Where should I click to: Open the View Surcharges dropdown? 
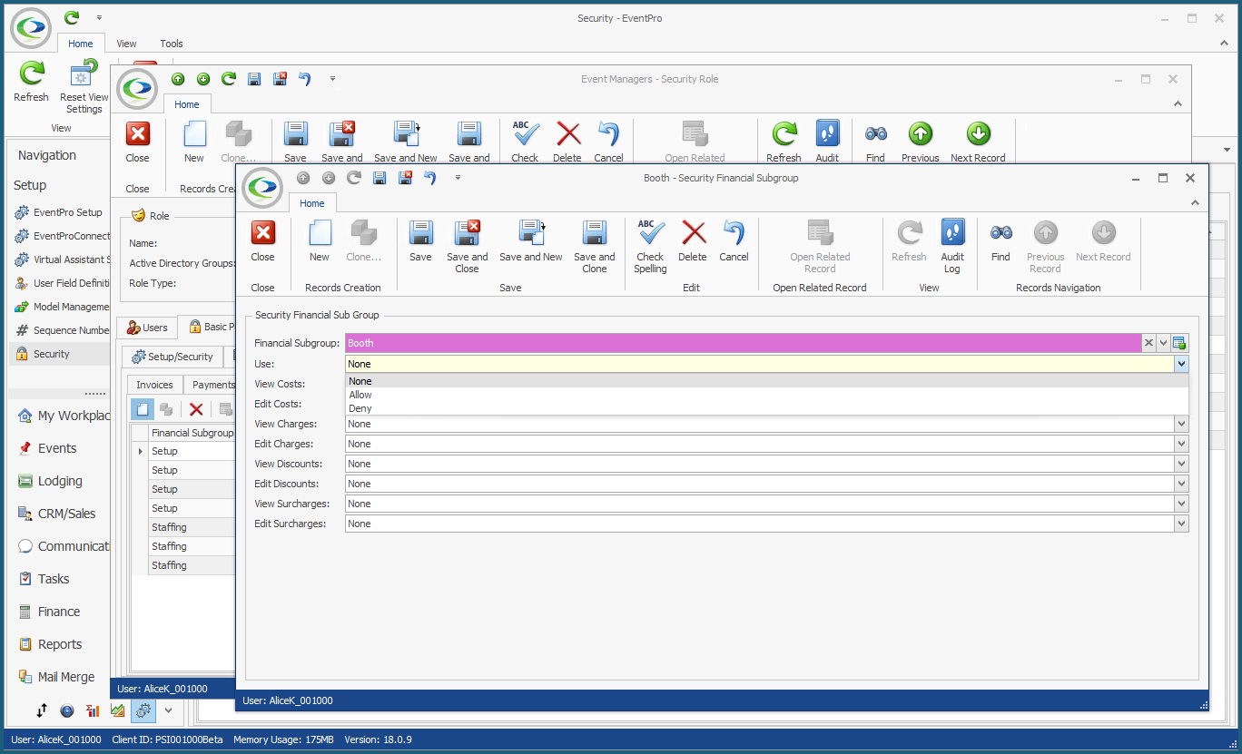1181,504
